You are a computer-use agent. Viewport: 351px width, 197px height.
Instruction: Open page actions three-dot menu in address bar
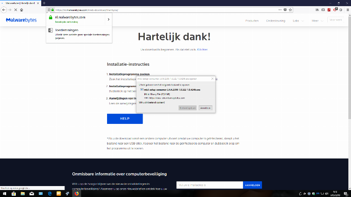[x=280, y=10]
